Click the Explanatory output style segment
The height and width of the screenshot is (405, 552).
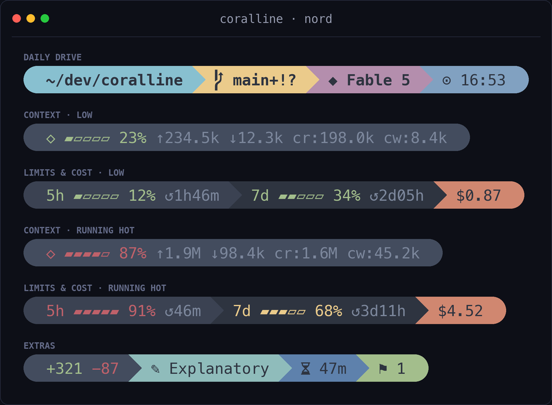pos(210,369)
